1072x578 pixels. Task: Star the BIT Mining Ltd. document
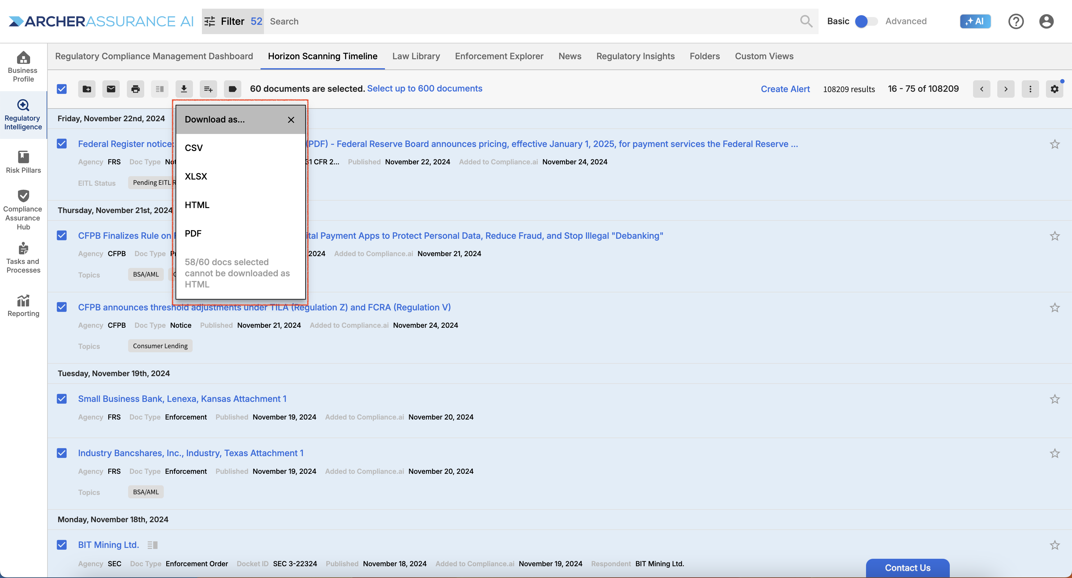click(x=1055, y=545)
